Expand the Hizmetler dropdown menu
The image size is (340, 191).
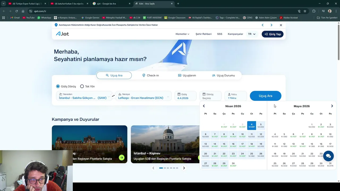coord(182,34)
